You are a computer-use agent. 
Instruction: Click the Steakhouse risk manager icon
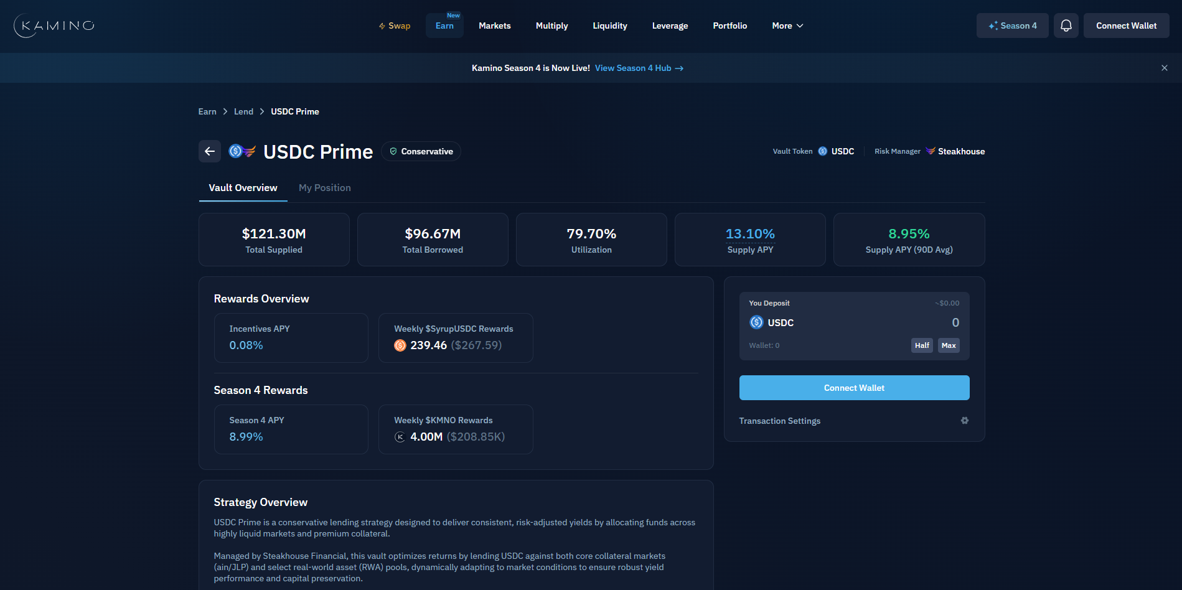pyautogui.click(x=931, y=151)
